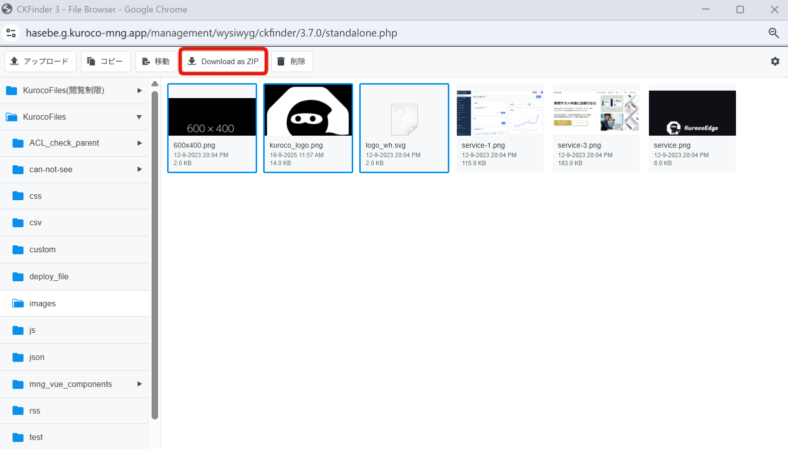
Task: Select the KurocoFiles root folder label
Action: tap(45, 117)
